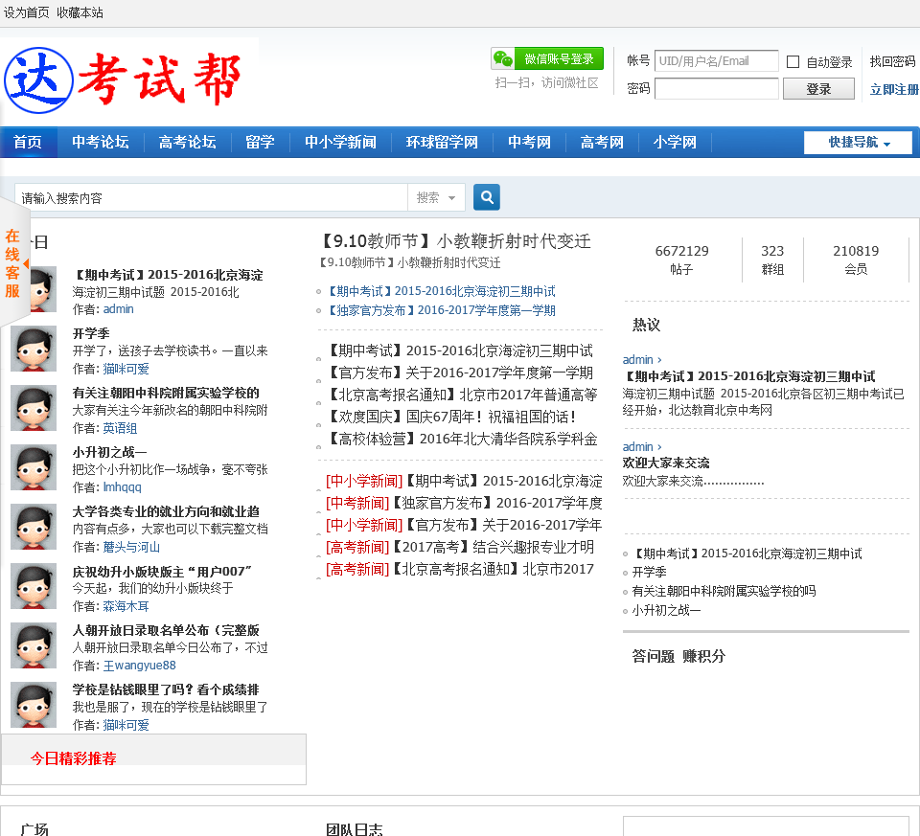
Task: Click the blue search magnifier icon
Action: (487, 197)
